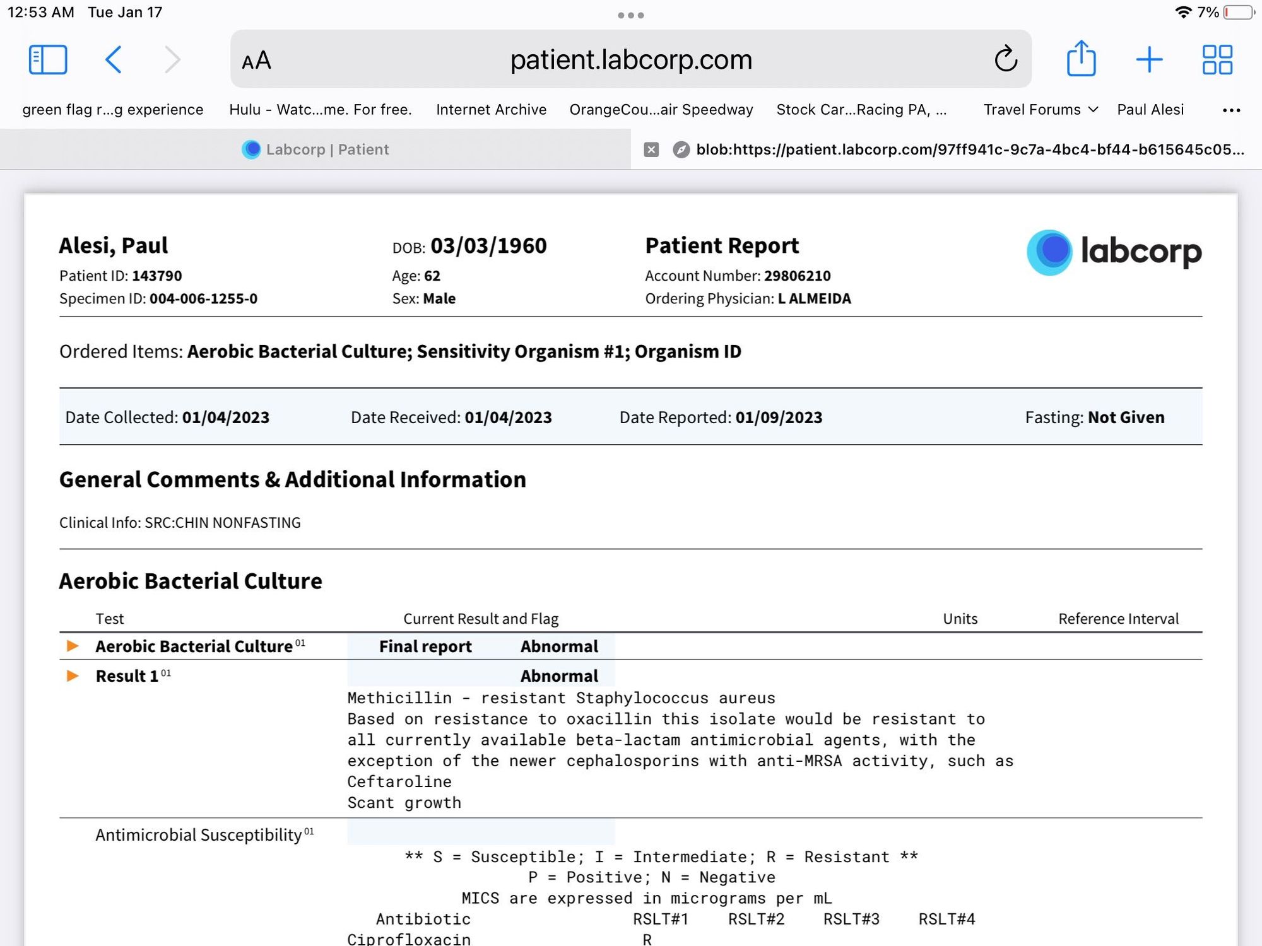Image resolution: width=1262 pixels, height=946 pixels.
Task: Select the blob patient.labcorp.com tab
Action: [x=969, y=149]
